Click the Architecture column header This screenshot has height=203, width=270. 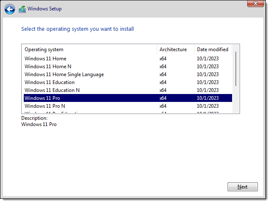point(175,50)
